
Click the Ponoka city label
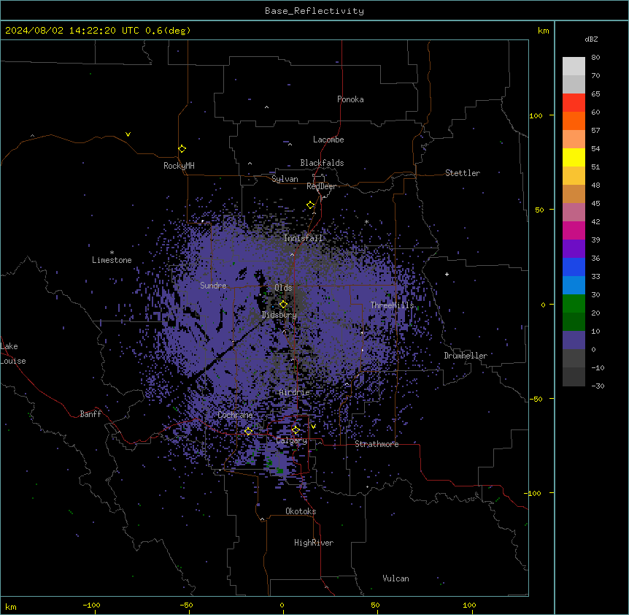350,99
